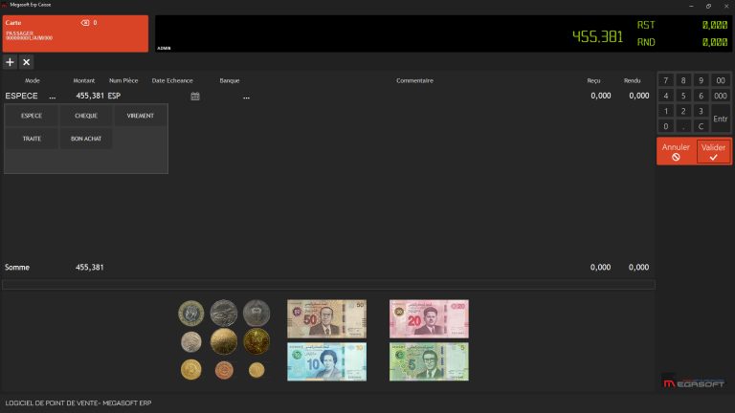Tap keypad digit 3

[701, 111]
